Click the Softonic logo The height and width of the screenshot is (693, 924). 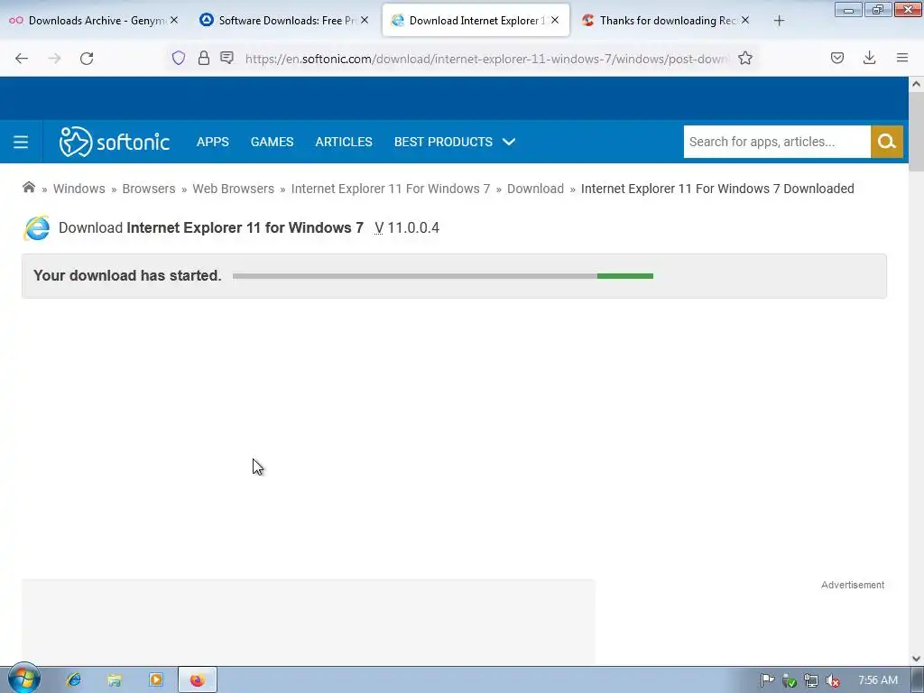(x=115, y=142)
